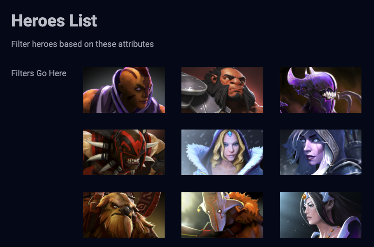This screenshot has height=247, width=374.
Task: Select the Juggernaut hero portrait
Action: 222,214
